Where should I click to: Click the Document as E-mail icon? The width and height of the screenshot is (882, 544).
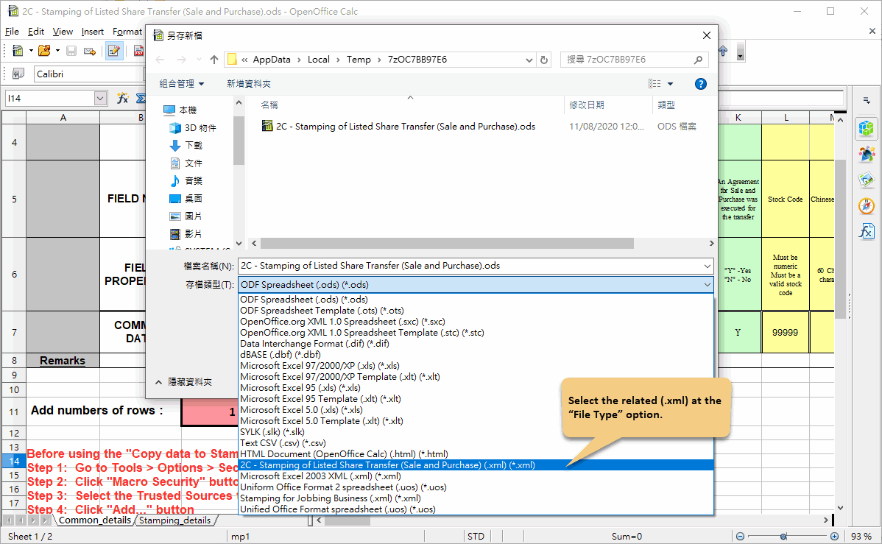click(x=89, y=52)
